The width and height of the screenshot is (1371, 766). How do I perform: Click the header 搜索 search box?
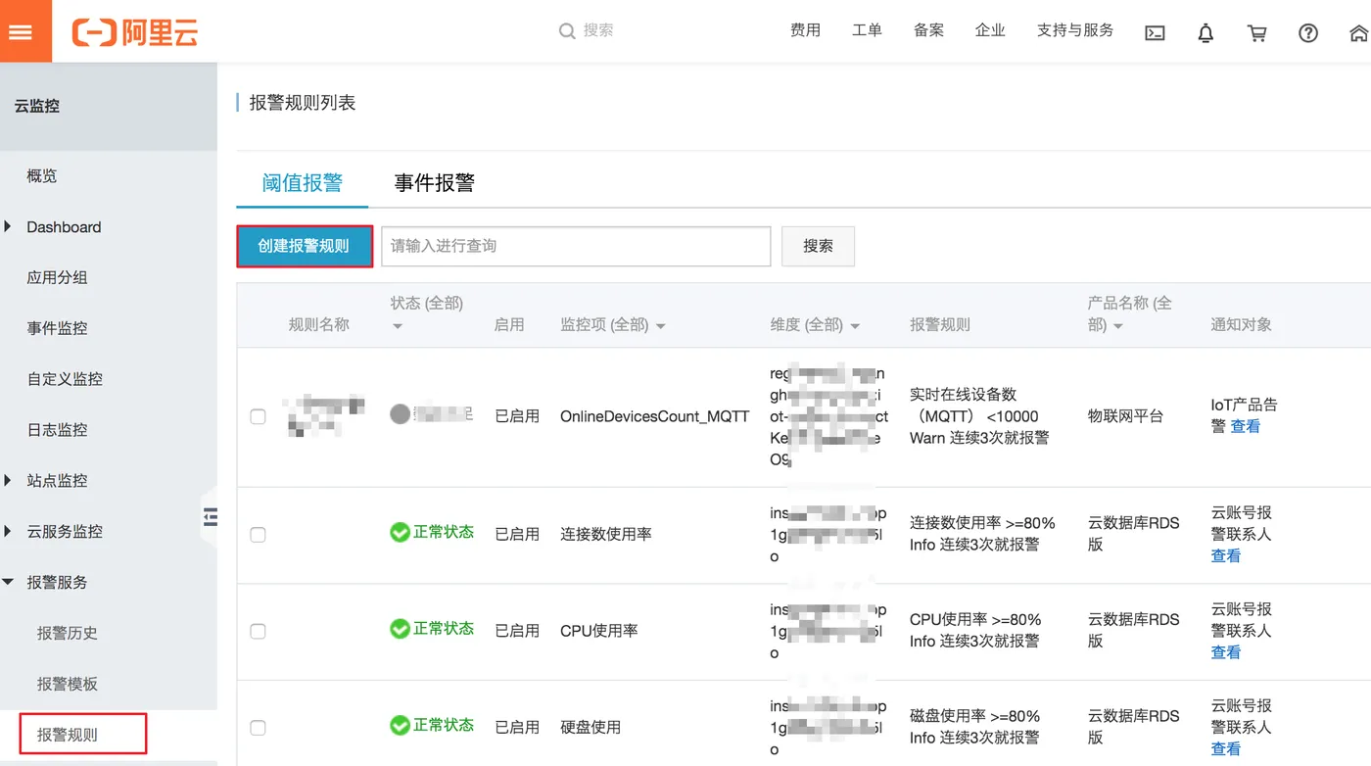tap(597, 30)
